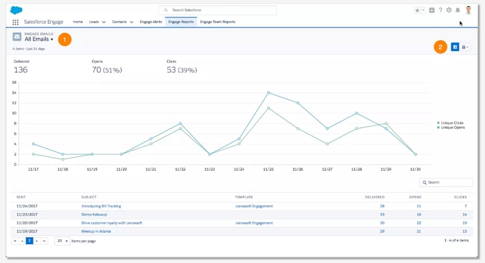Click the 11/23/2017 sent date cell

click(x=27, y=215)
